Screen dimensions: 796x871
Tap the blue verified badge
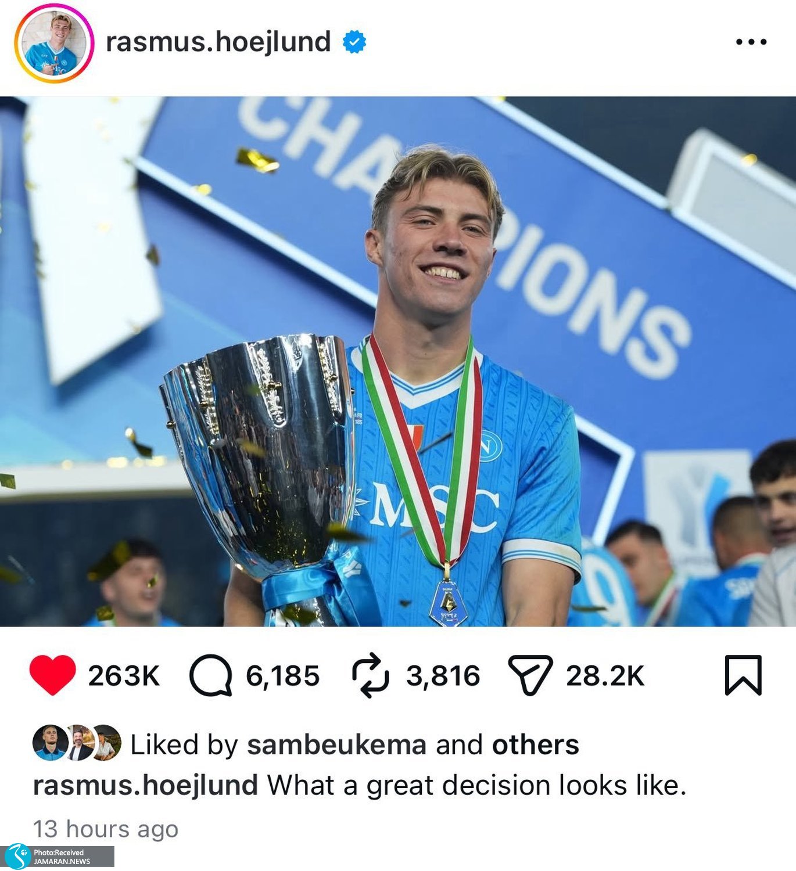(354, 42)
